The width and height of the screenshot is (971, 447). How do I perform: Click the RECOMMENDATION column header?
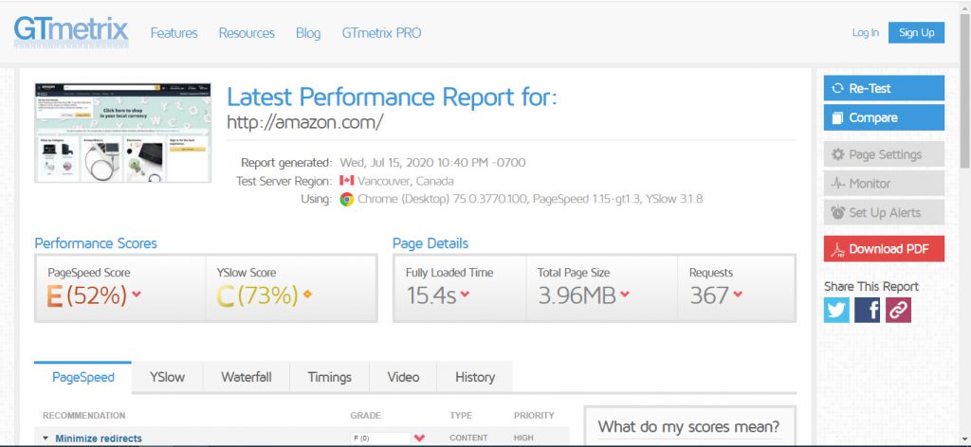(83, 416)
